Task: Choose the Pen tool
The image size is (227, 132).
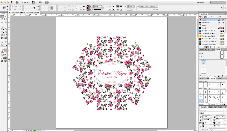Action: pyautogui.click(x=2, y=29)
